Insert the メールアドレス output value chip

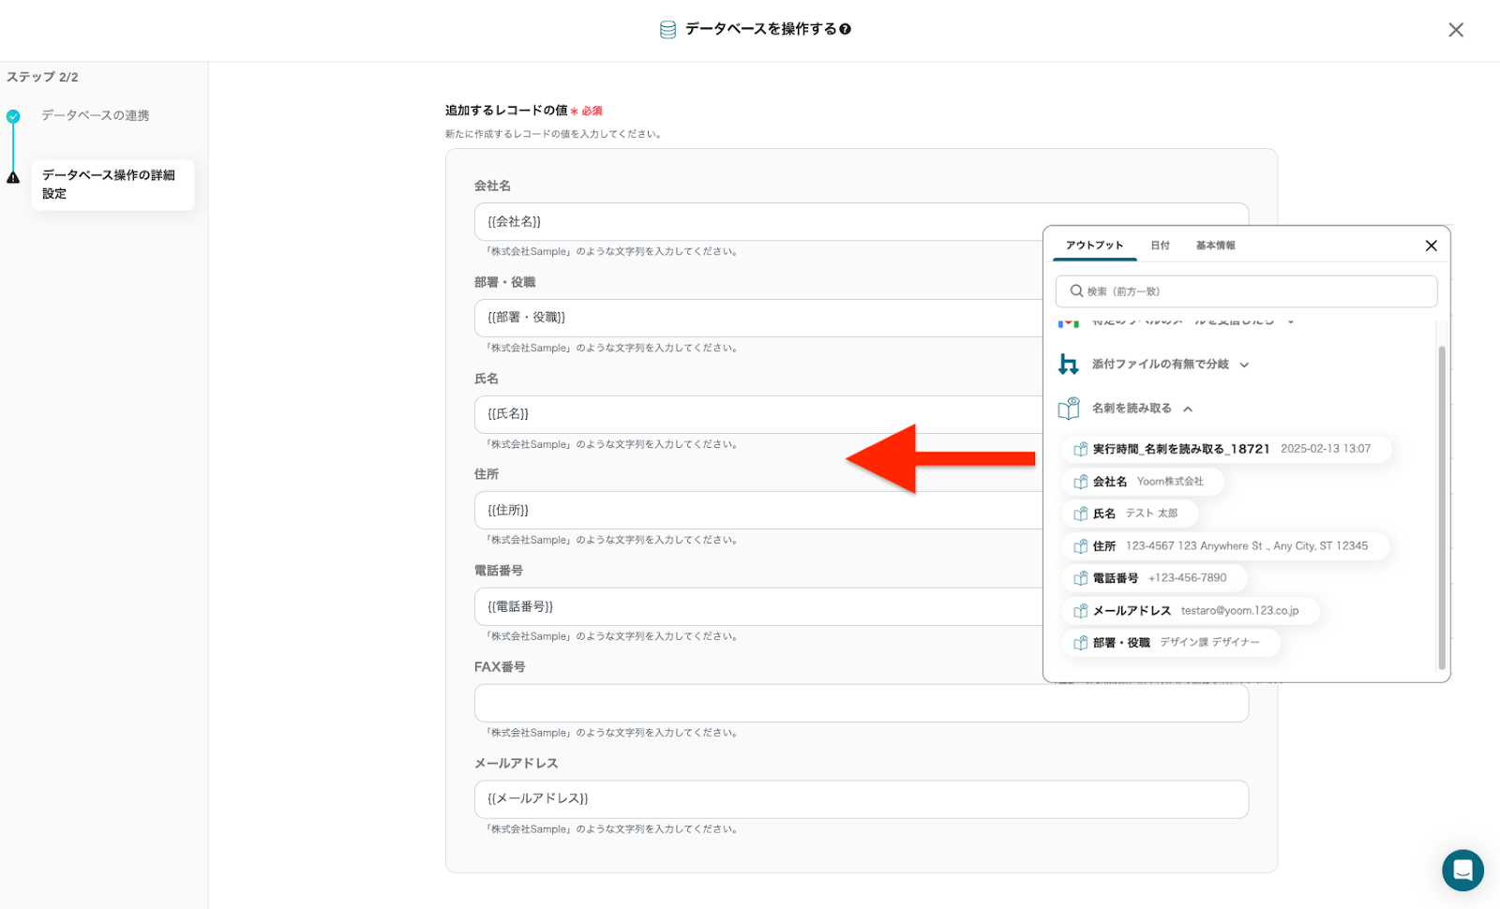coord(1190,611)
